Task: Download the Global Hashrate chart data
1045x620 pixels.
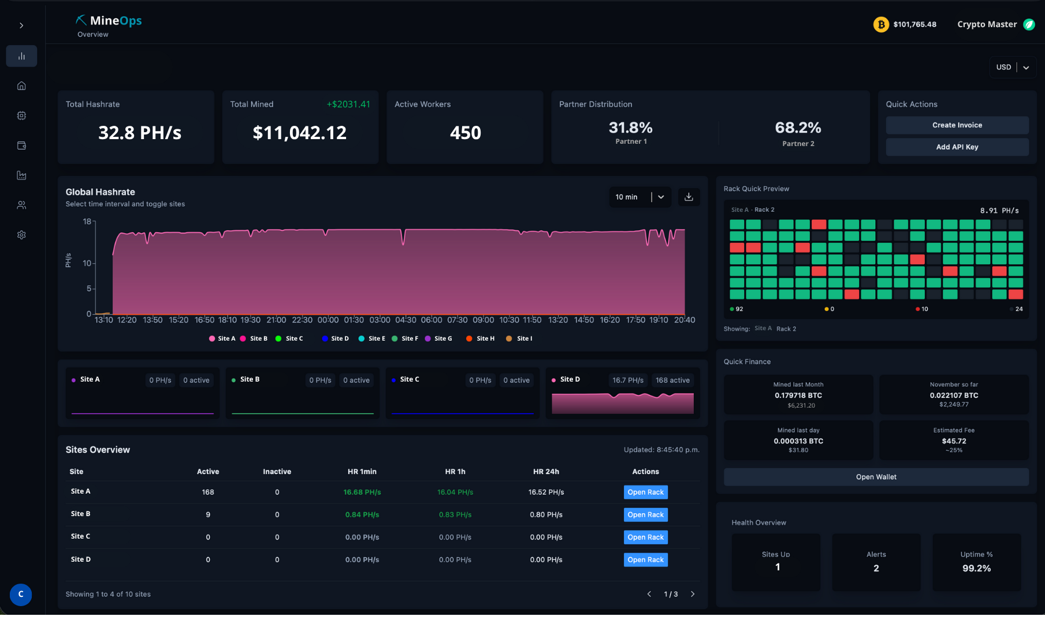Action: click(x=689, y=197)
